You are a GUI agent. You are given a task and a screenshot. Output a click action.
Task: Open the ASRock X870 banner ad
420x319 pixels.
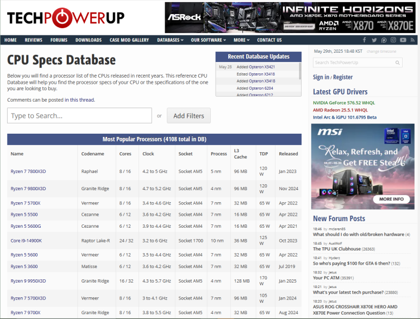tap(290, 18)
